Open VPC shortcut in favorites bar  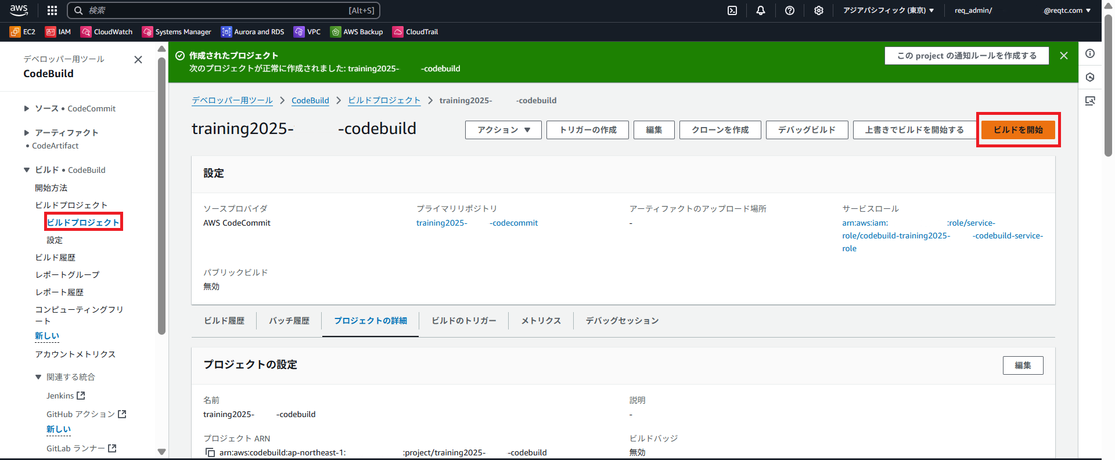coord(307,32)
